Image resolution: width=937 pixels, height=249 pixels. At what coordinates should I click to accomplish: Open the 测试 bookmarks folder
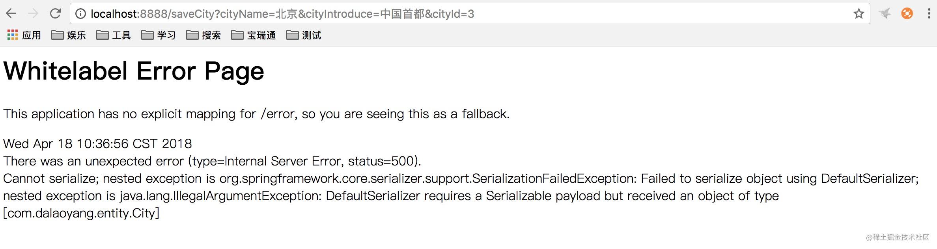(x=304, y=35)
